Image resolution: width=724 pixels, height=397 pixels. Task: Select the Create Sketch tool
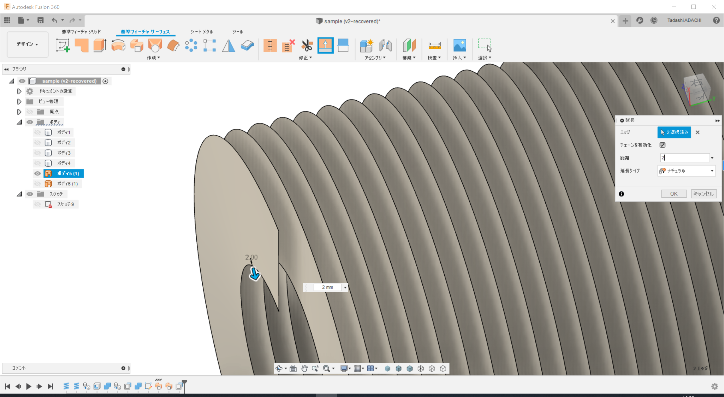click(x=63, y=46)
